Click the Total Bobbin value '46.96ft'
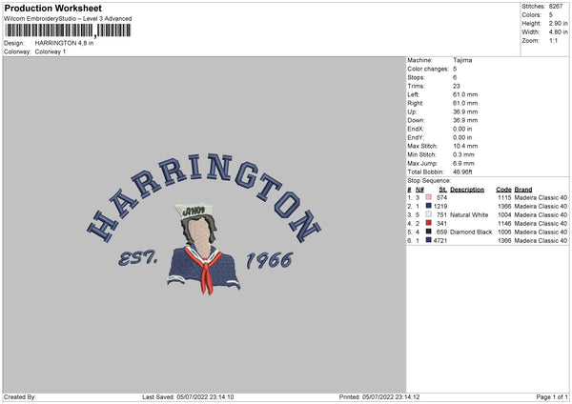 click(462, 172)
